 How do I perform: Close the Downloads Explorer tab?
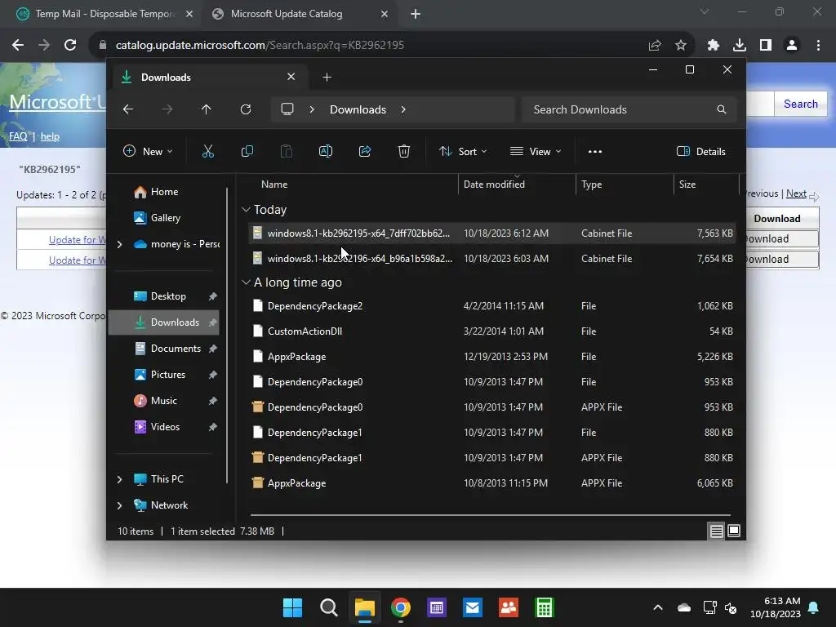[x=291, y=77]
